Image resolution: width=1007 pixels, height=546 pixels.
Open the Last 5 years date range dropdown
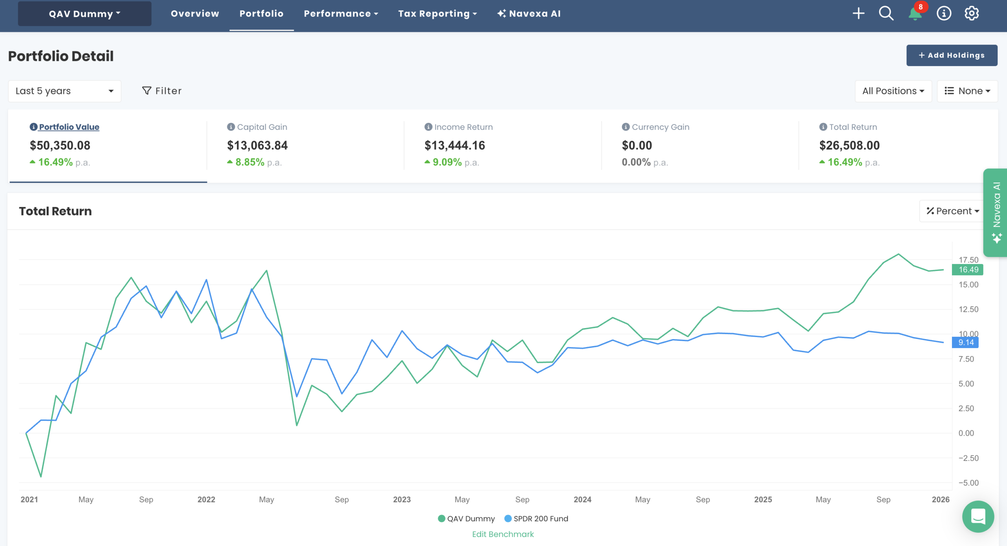(65, 91)
